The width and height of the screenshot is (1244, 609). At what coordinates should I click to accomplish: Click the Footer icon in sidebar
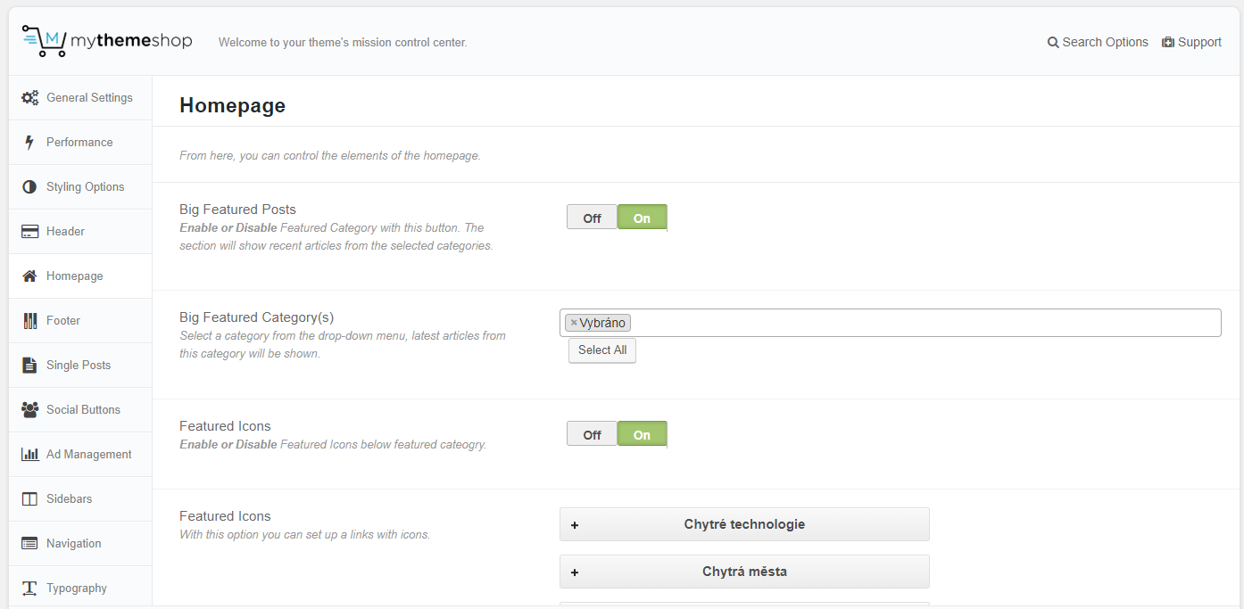point(29,321)
